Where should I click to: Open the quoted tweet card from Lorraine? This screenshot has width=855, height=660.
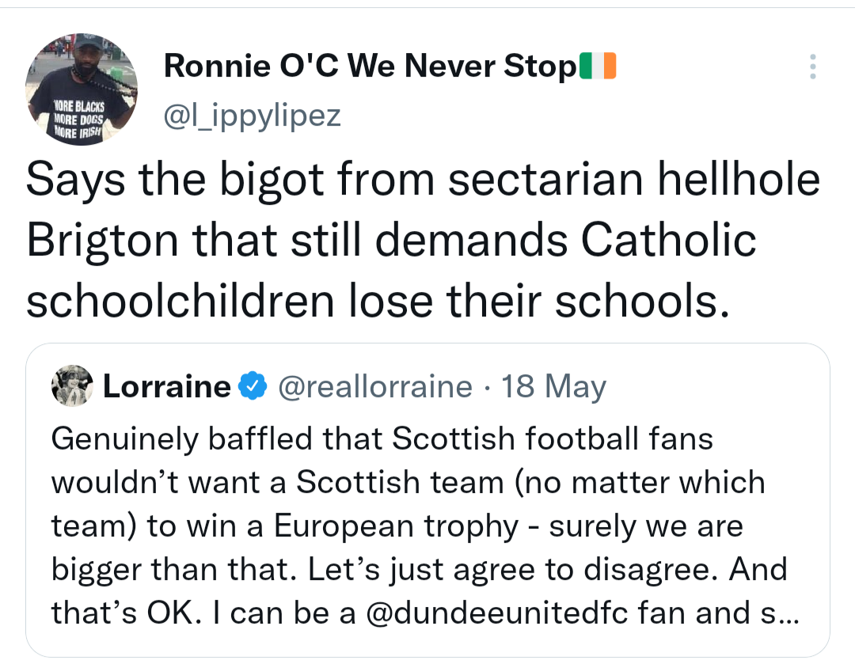[427, 500]
